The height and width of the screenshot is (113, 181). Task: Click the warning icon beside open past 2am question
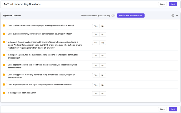coord(4,93)
